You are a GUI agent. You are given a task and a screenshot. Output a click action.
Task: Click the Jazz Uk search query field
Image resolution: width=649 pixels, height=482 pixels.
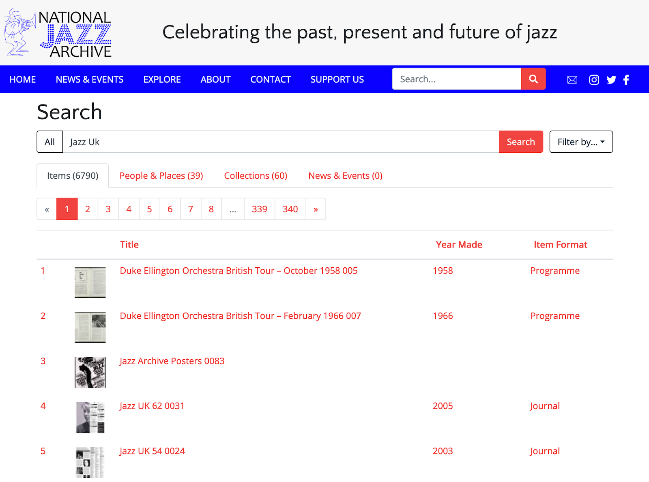[x=281, y=142]
